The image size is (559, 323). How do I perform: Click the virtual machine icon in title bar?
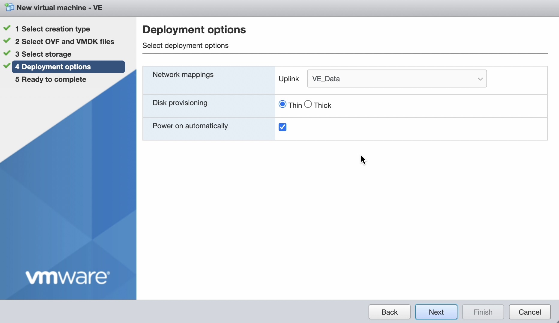coord(9,7)
